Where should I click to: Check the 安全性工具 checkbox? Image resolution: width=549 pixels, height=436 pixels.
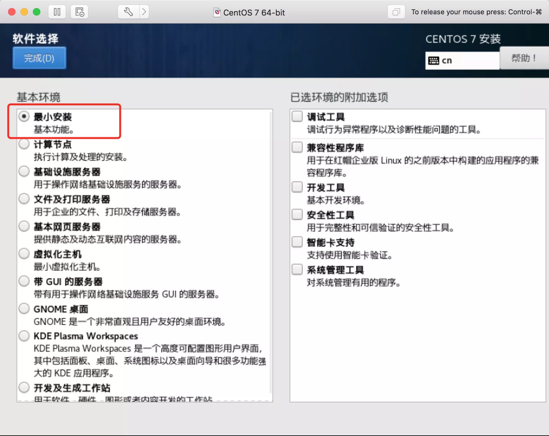pos(297,215)
